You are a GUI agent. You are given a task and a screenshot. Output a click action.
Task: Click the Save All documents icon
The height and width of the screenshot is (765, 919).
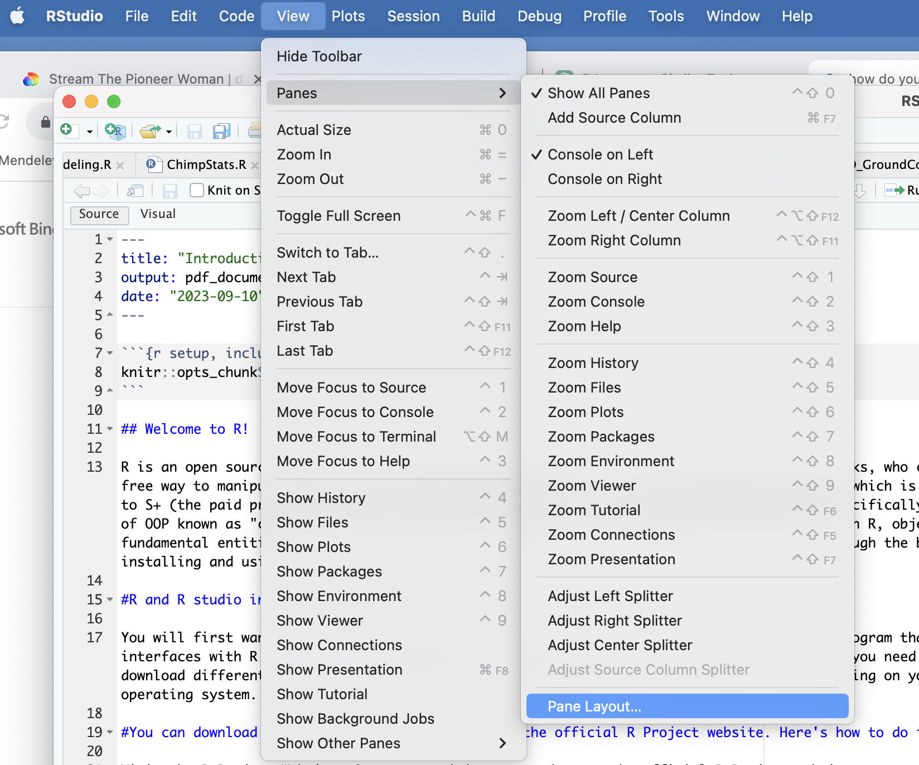(221, 131)
